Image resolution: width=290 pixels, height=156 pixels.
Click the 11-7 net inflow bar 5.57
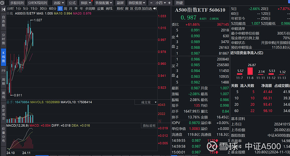(x=240, y=74)
